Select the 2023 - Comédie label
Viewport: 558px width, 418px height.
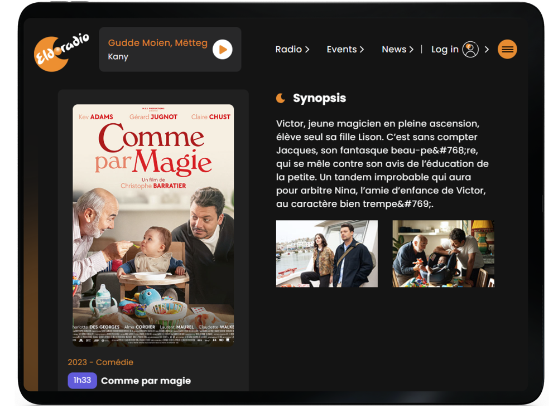100,362
